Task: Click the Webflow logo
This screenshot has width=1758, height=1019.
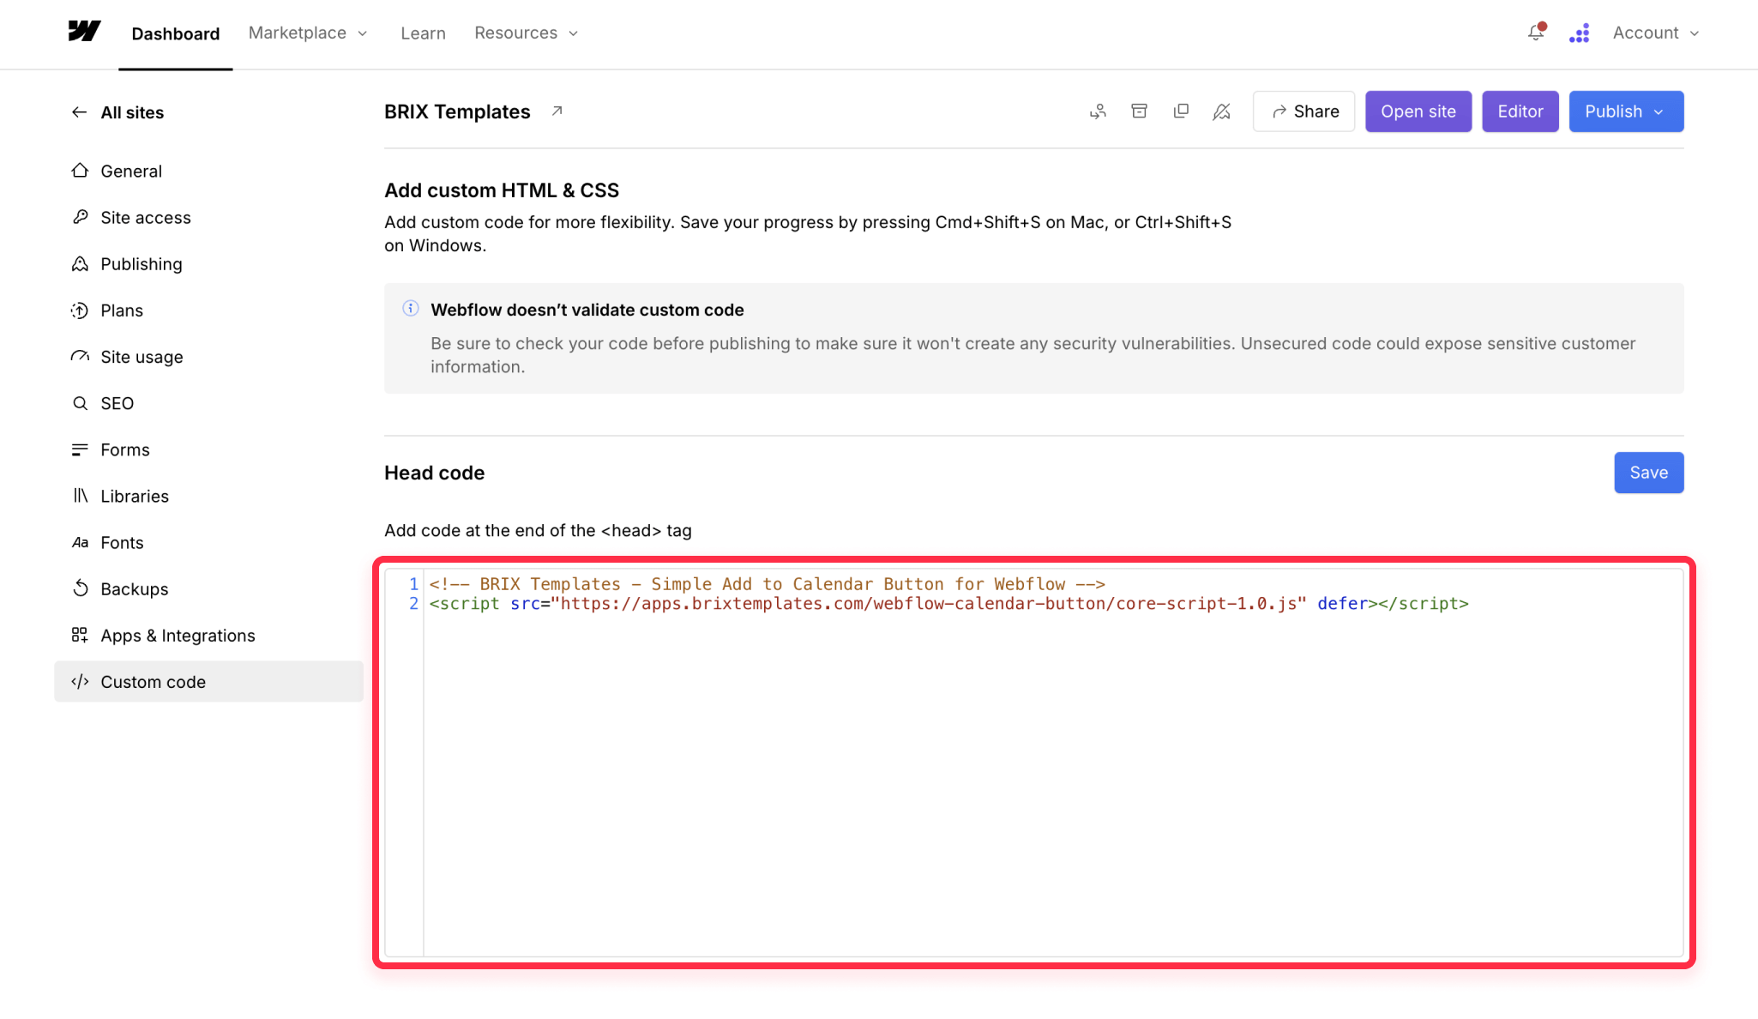Action: 84,32
